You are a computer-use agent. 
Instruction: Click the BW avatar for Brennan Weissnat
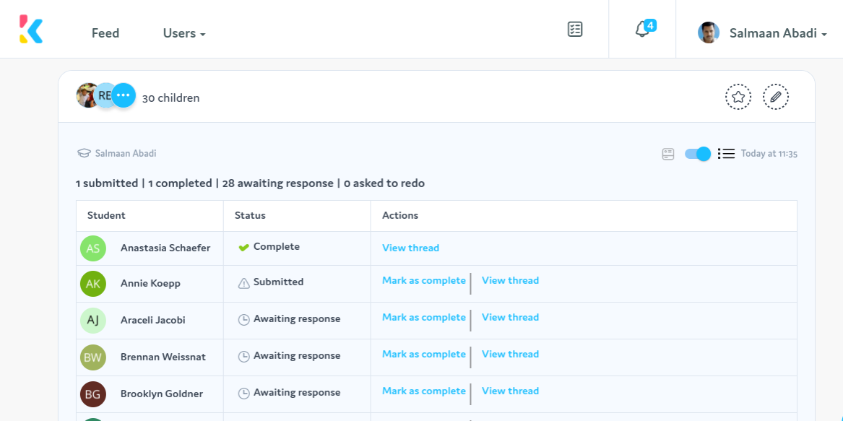pyautogui.click(x=93, y=357)
